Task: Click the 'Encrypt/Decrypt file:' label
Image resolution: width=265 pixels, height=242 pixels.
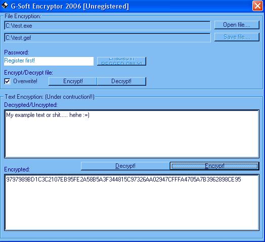Action: point(28,73)
